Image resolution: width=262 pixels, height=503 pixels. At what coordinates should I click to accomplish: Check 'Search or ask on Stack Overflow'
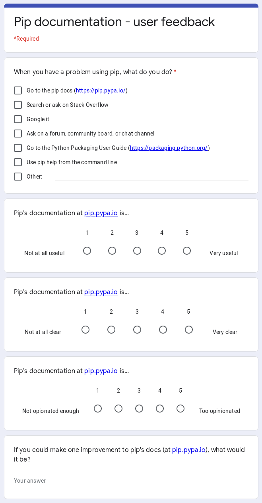coord(18,105)
